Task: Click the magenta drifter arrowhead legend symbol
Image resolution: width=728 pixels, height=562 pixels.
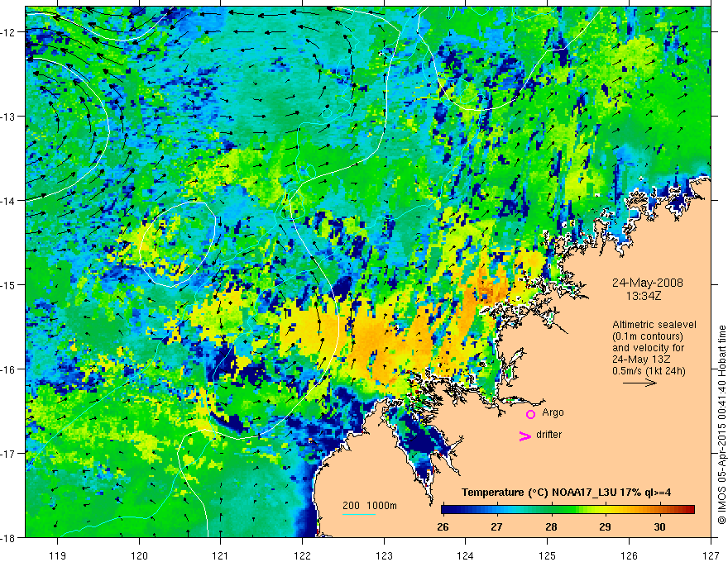Action: (x=525, y=436)
